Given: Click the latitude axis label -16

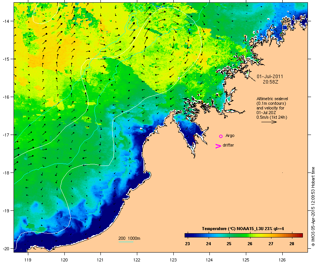Looking at the screenshot, I should [x=6, y=97].
